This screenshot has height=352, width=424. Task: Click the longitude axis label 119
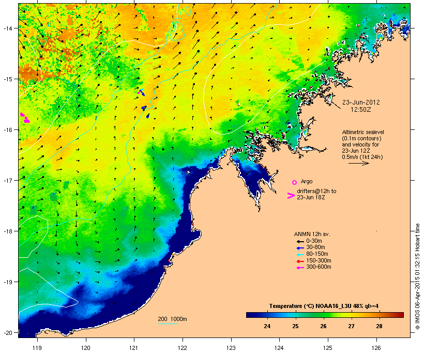[37, 348]
